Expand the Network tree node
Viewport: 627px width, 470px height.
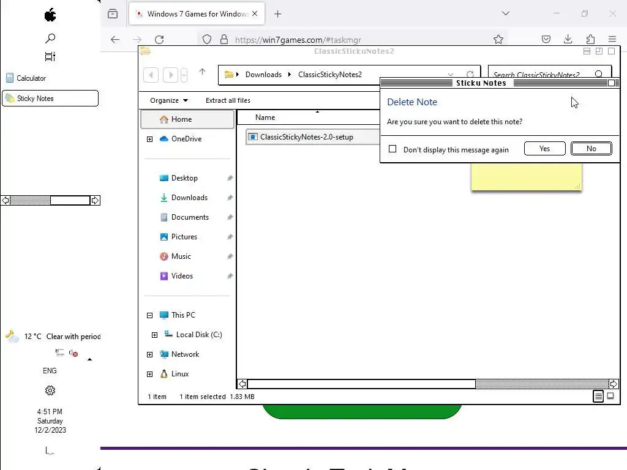coord(149,354)
